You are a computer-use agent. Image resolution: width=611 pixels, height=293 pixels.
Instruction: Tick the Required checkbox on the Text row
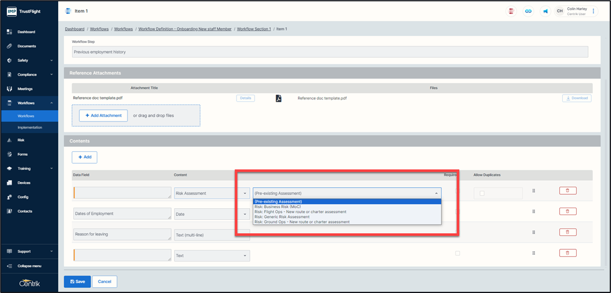click(x=457, y=253)
